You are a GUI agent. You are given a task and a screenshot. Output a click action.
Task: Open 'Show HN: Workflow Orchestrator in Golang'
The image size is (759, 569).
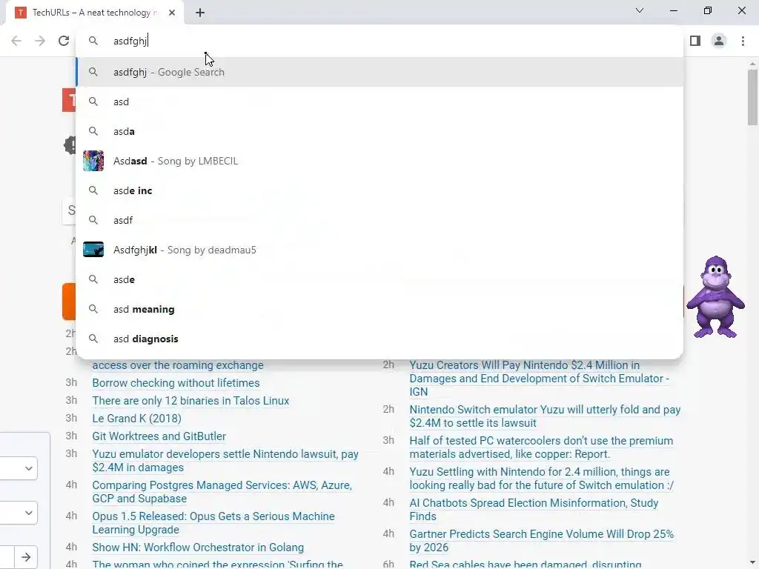coord(198,548)
